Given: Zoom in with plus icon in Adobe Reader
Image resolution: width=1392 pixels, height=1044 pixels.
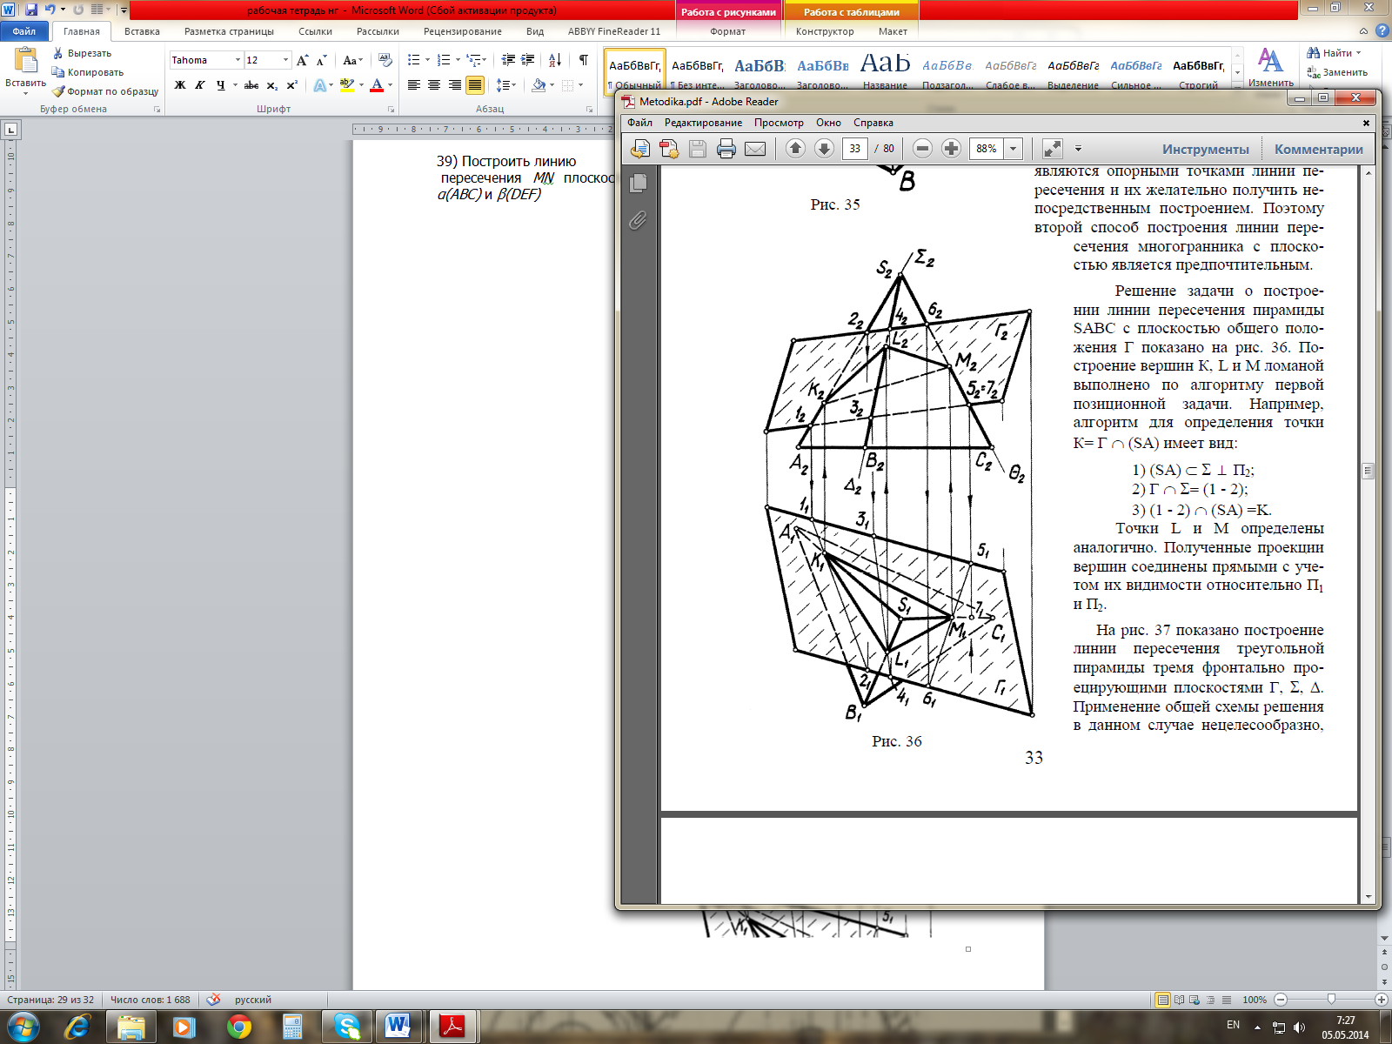Looking at the screenshot, I should 951,149.
